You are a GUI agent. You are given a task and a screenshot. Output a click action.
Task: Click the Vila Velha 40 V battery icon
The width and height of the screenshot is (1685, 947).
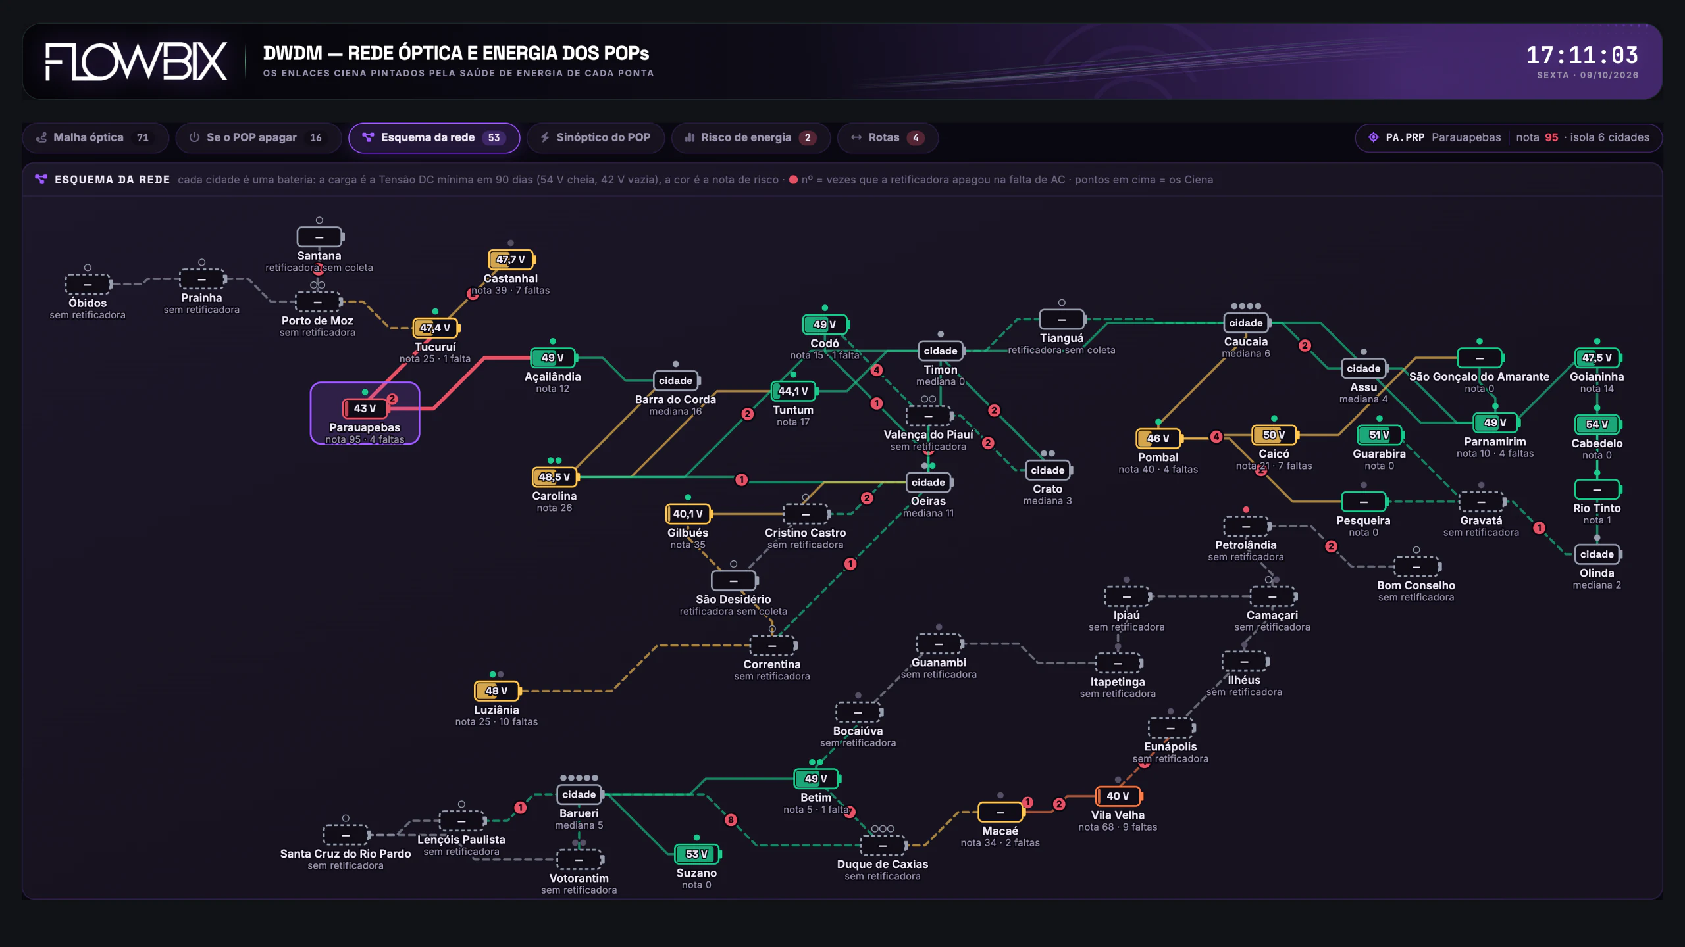click(1118, 796)
